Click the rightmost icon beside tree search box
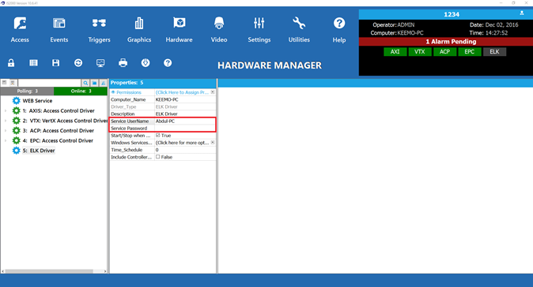533x287 pixels. coord(103,83)
